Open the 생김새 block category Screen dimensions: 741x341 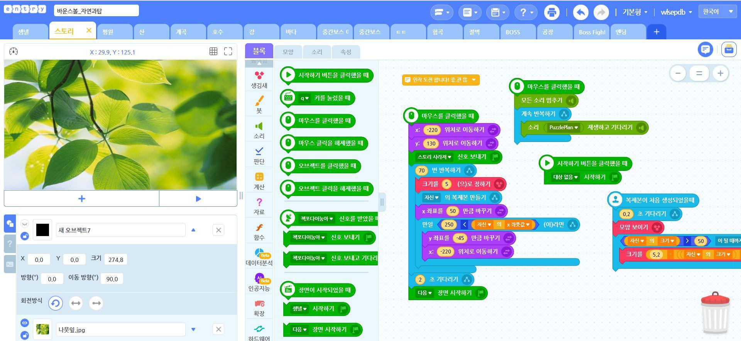(259, 79)
